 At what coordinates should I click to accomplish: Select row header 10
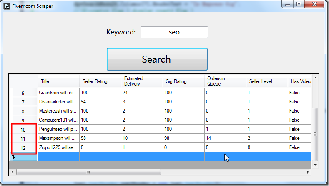[23, 130]
